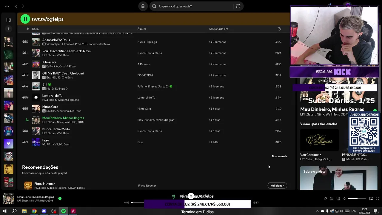Mute with the volume speaker icon
382x215 pixels.
(x=344, y=199)
